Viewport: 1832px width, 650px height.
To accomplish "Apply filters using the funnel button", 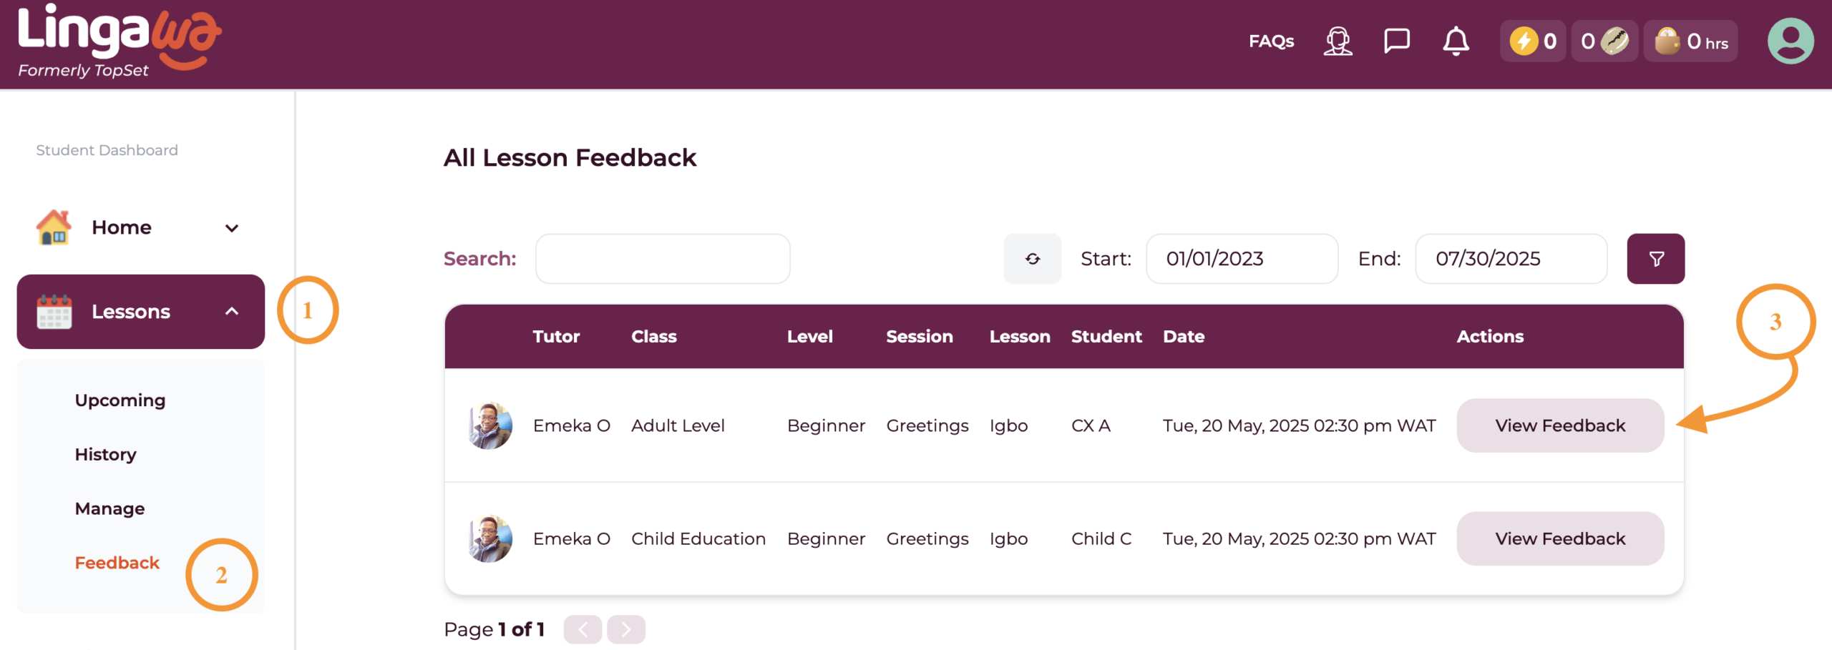I will tap(1655, 258).
